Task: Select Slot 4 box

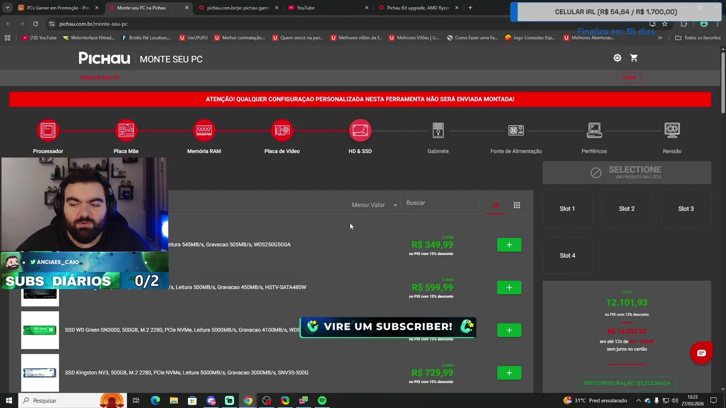Action: (567, 256)
